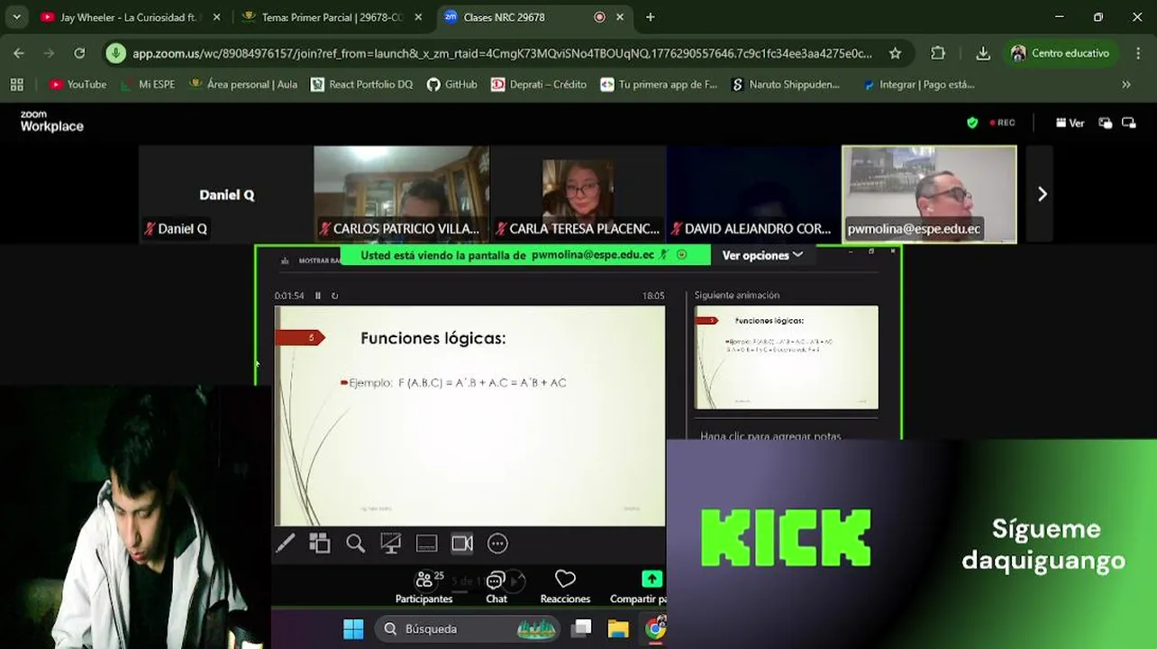The width and height of the screenshot is (1157, 649).
Task: Restart the presenter timer
Action: (334, 296)
